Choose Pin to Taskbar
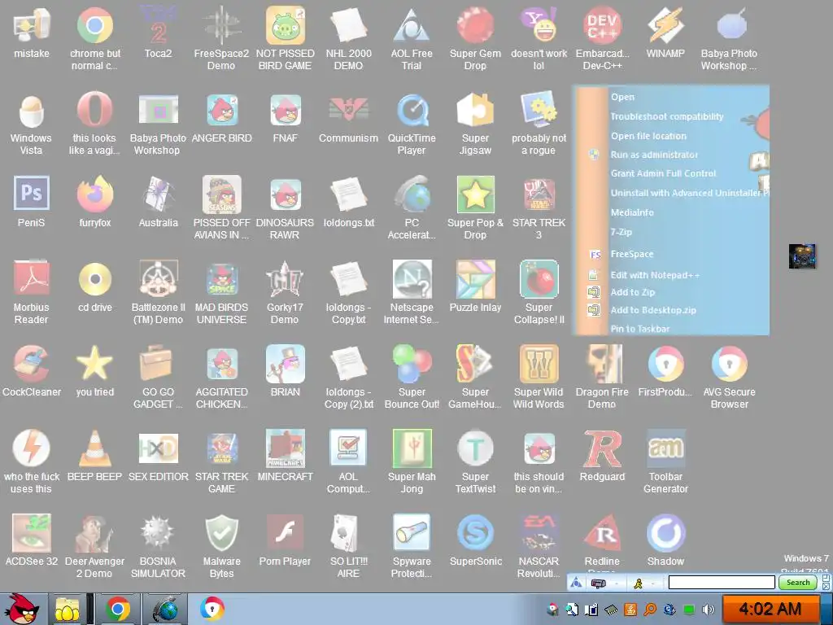Viewport: 833px width, 625px height. (x=639, y=329)
